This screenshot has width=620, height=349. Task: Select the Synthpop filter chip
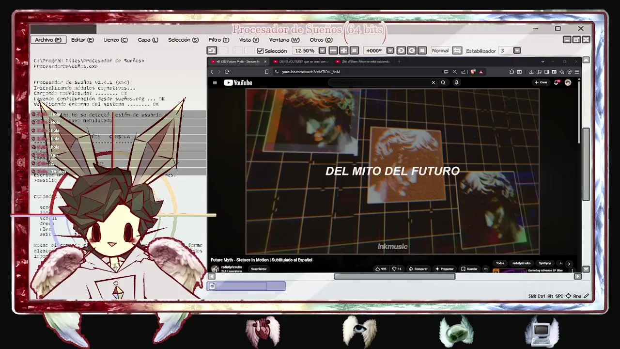545,263
